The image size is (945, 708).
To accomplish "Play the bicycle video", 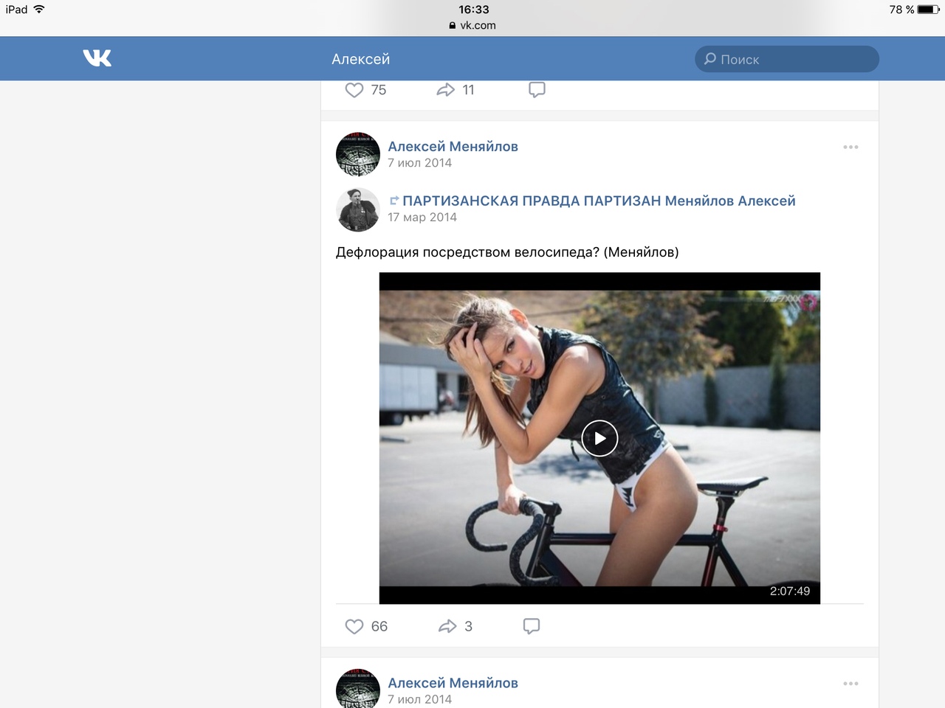I will 599,438.
